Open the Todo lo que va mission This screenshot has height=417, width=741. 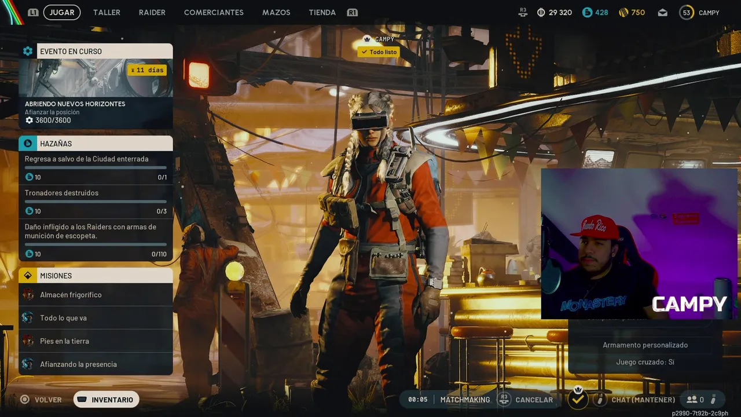[96, 318]
